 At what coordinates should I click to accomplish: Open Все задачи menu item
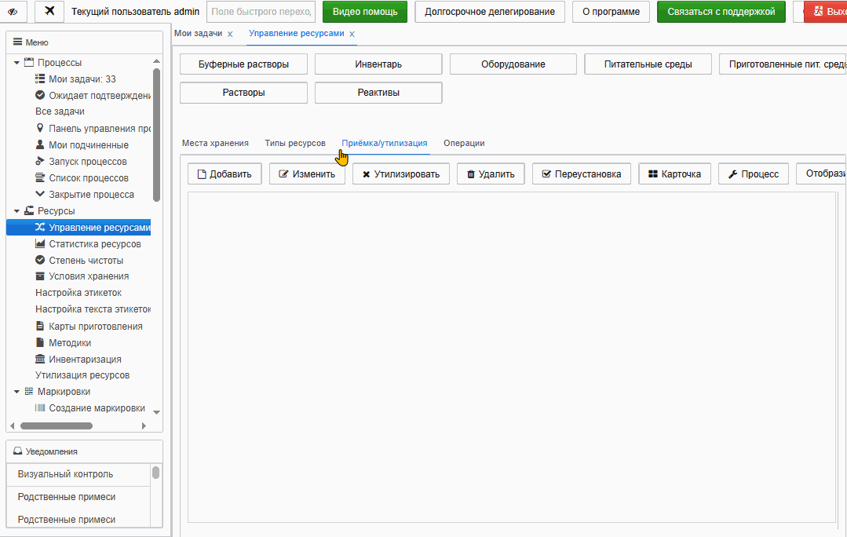60,111
